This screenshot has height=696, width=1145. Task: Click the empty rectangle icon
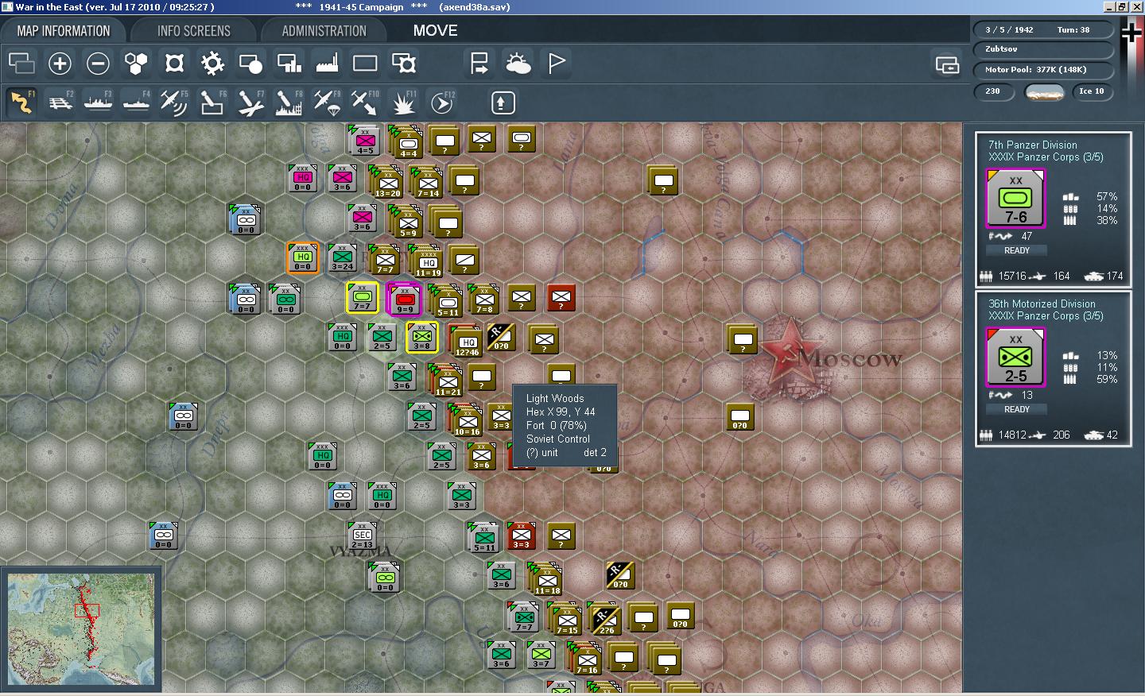pos(365,63)
